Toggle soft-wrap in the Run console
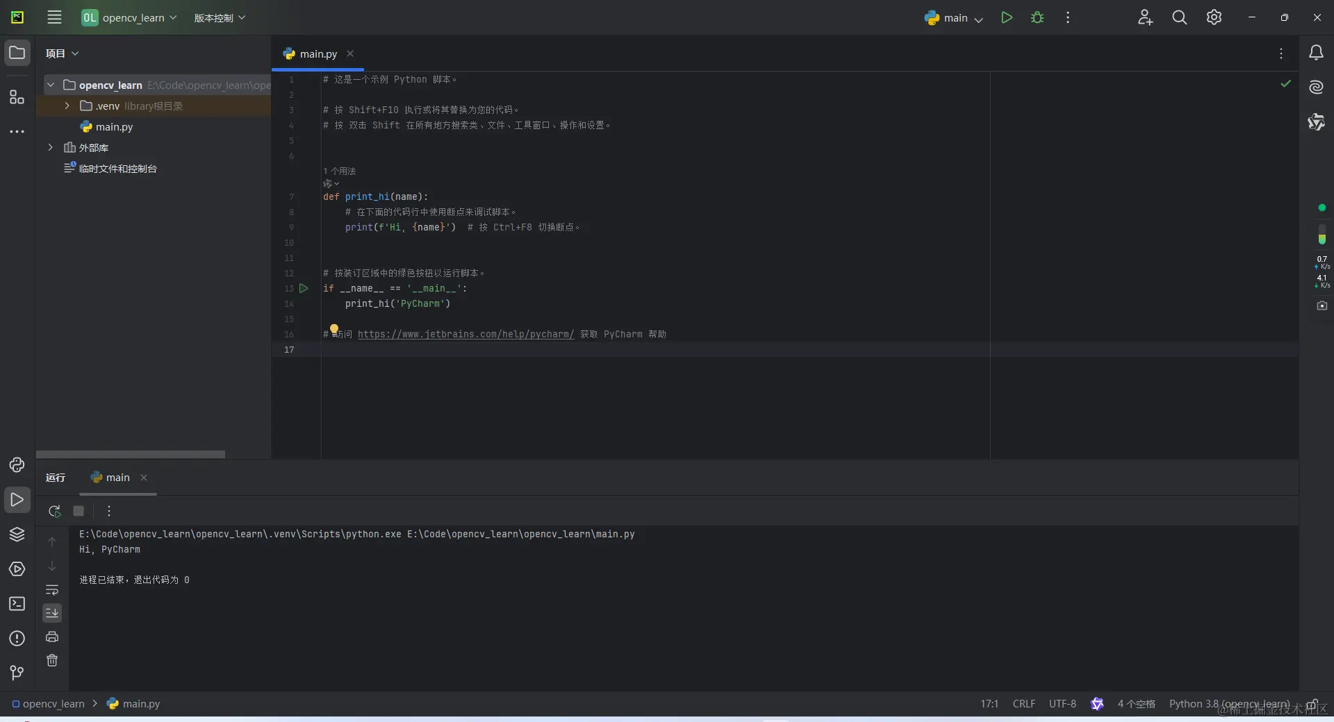Screen dimensions: 1334x722 click(x=52, y=590)
